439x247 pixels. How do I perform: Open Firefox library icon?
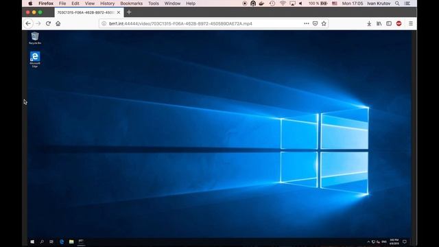click(x=379, y=23)
